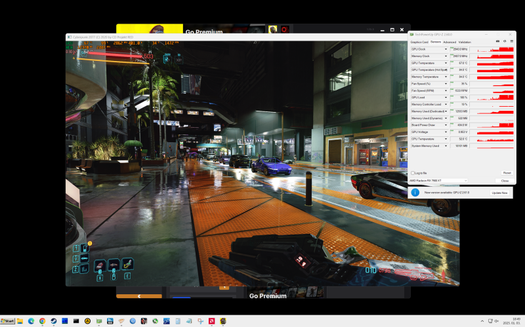Viewport: 525px width, 327px height.
Task: Open the GPU Load sensor dropdown
Action: click(446, 97)
